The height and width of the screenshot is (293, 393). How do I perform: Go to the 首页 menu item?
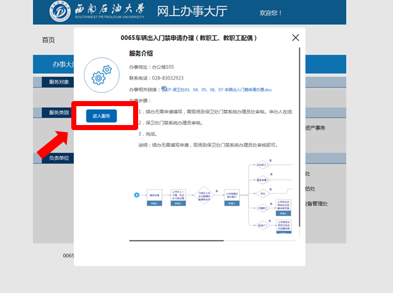tap(49, 40)
